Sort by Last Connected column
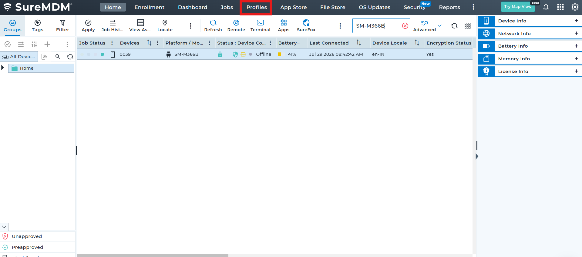 pyautogui.click(x=359, y=43)
